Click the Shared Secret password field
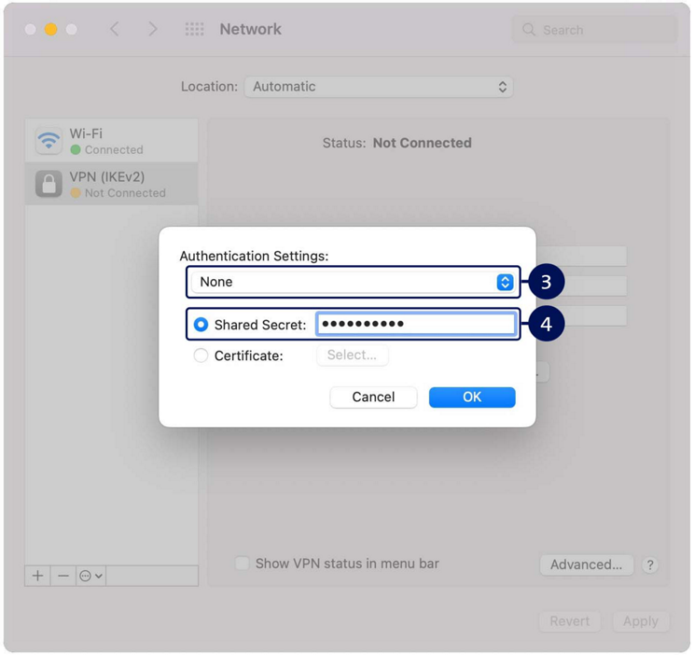The width and height of the screenshot is (694, 655). (x=416, y=324)
